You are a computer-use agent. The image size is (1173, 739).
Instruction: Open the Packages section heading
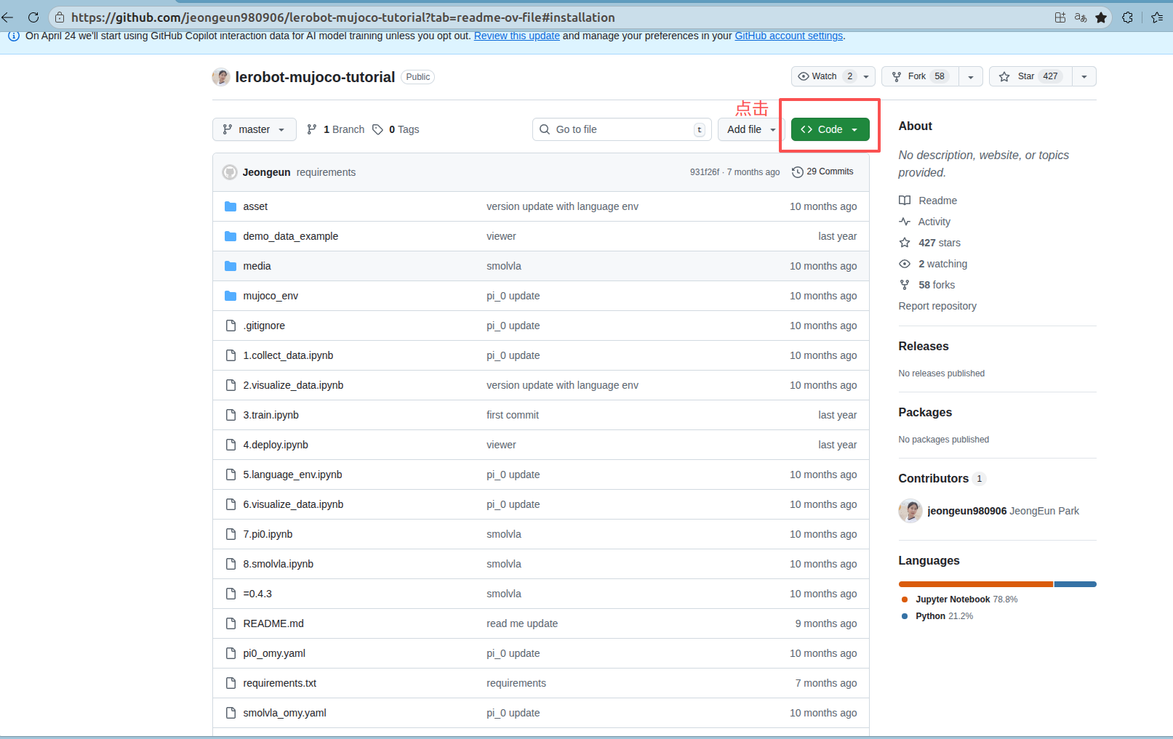(925, 413)
